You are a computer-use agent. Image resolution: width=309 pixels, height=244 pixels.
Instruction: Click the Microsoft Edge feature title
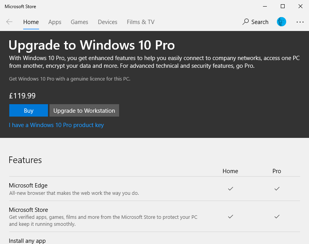coord(28,186)
